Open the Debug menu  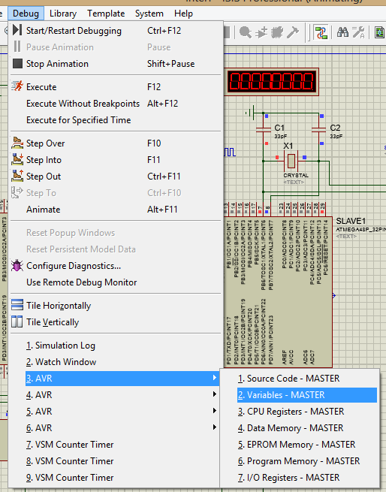coord(26,14)
